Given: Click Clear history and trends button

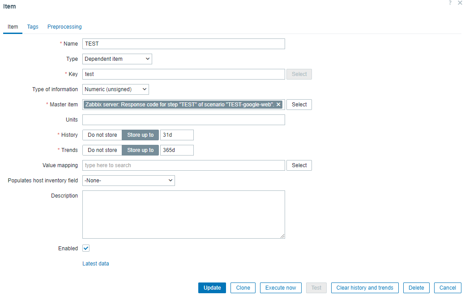Looking at the screenshot, I should 365,288.
